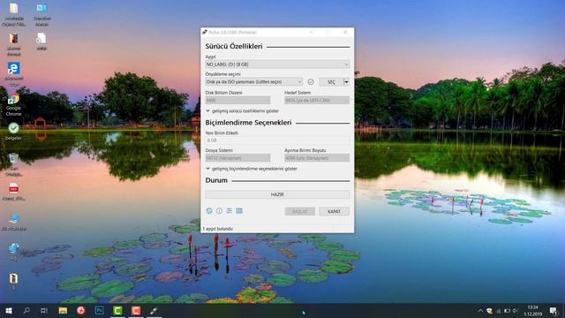Click the taskbar search magnifier icon
The width and height of the screenshot is (565, 318).
tap(26, 310)
